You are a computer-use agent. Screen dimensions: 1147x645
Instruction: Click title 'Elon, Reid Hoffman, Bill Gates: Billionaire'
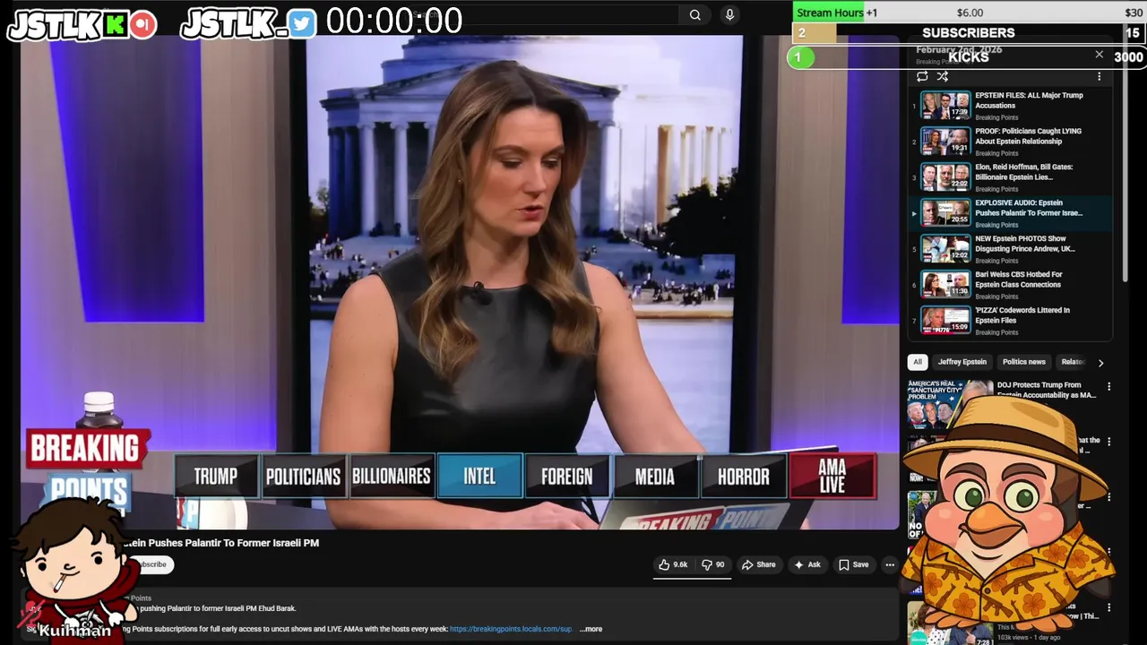coord(1023,172)
